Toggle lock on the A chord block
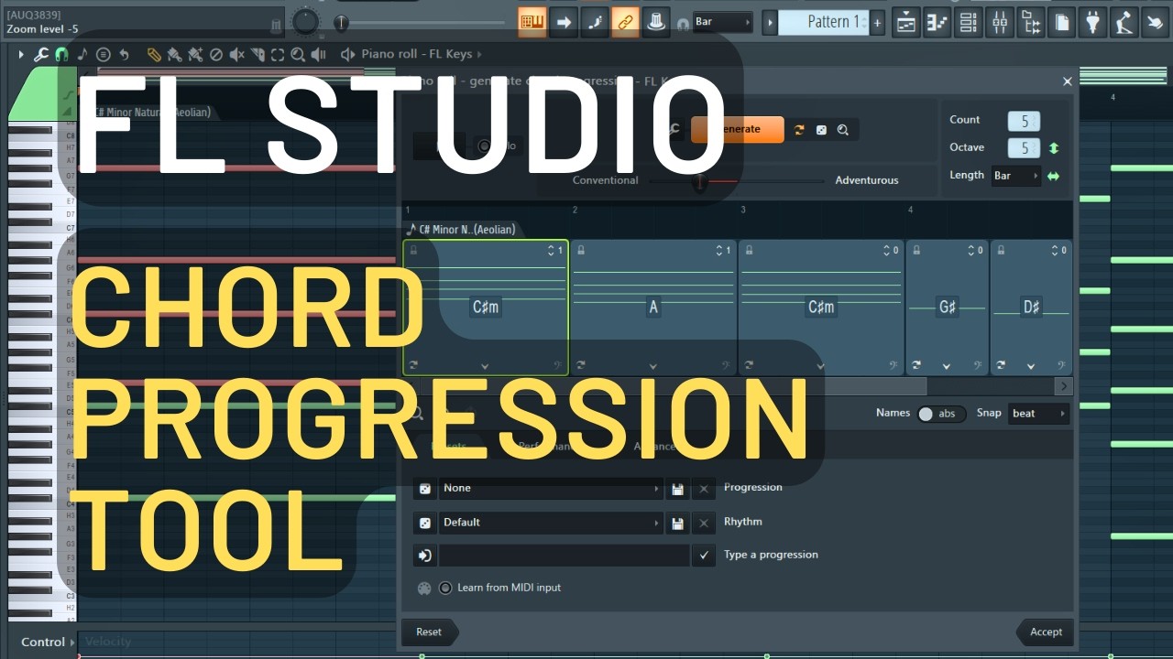 [581, 250]
